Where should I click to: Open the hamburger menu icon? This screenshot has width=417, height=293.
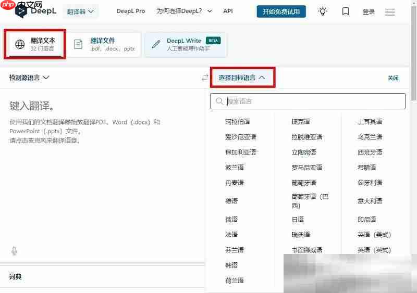click(x=390, y=11)
